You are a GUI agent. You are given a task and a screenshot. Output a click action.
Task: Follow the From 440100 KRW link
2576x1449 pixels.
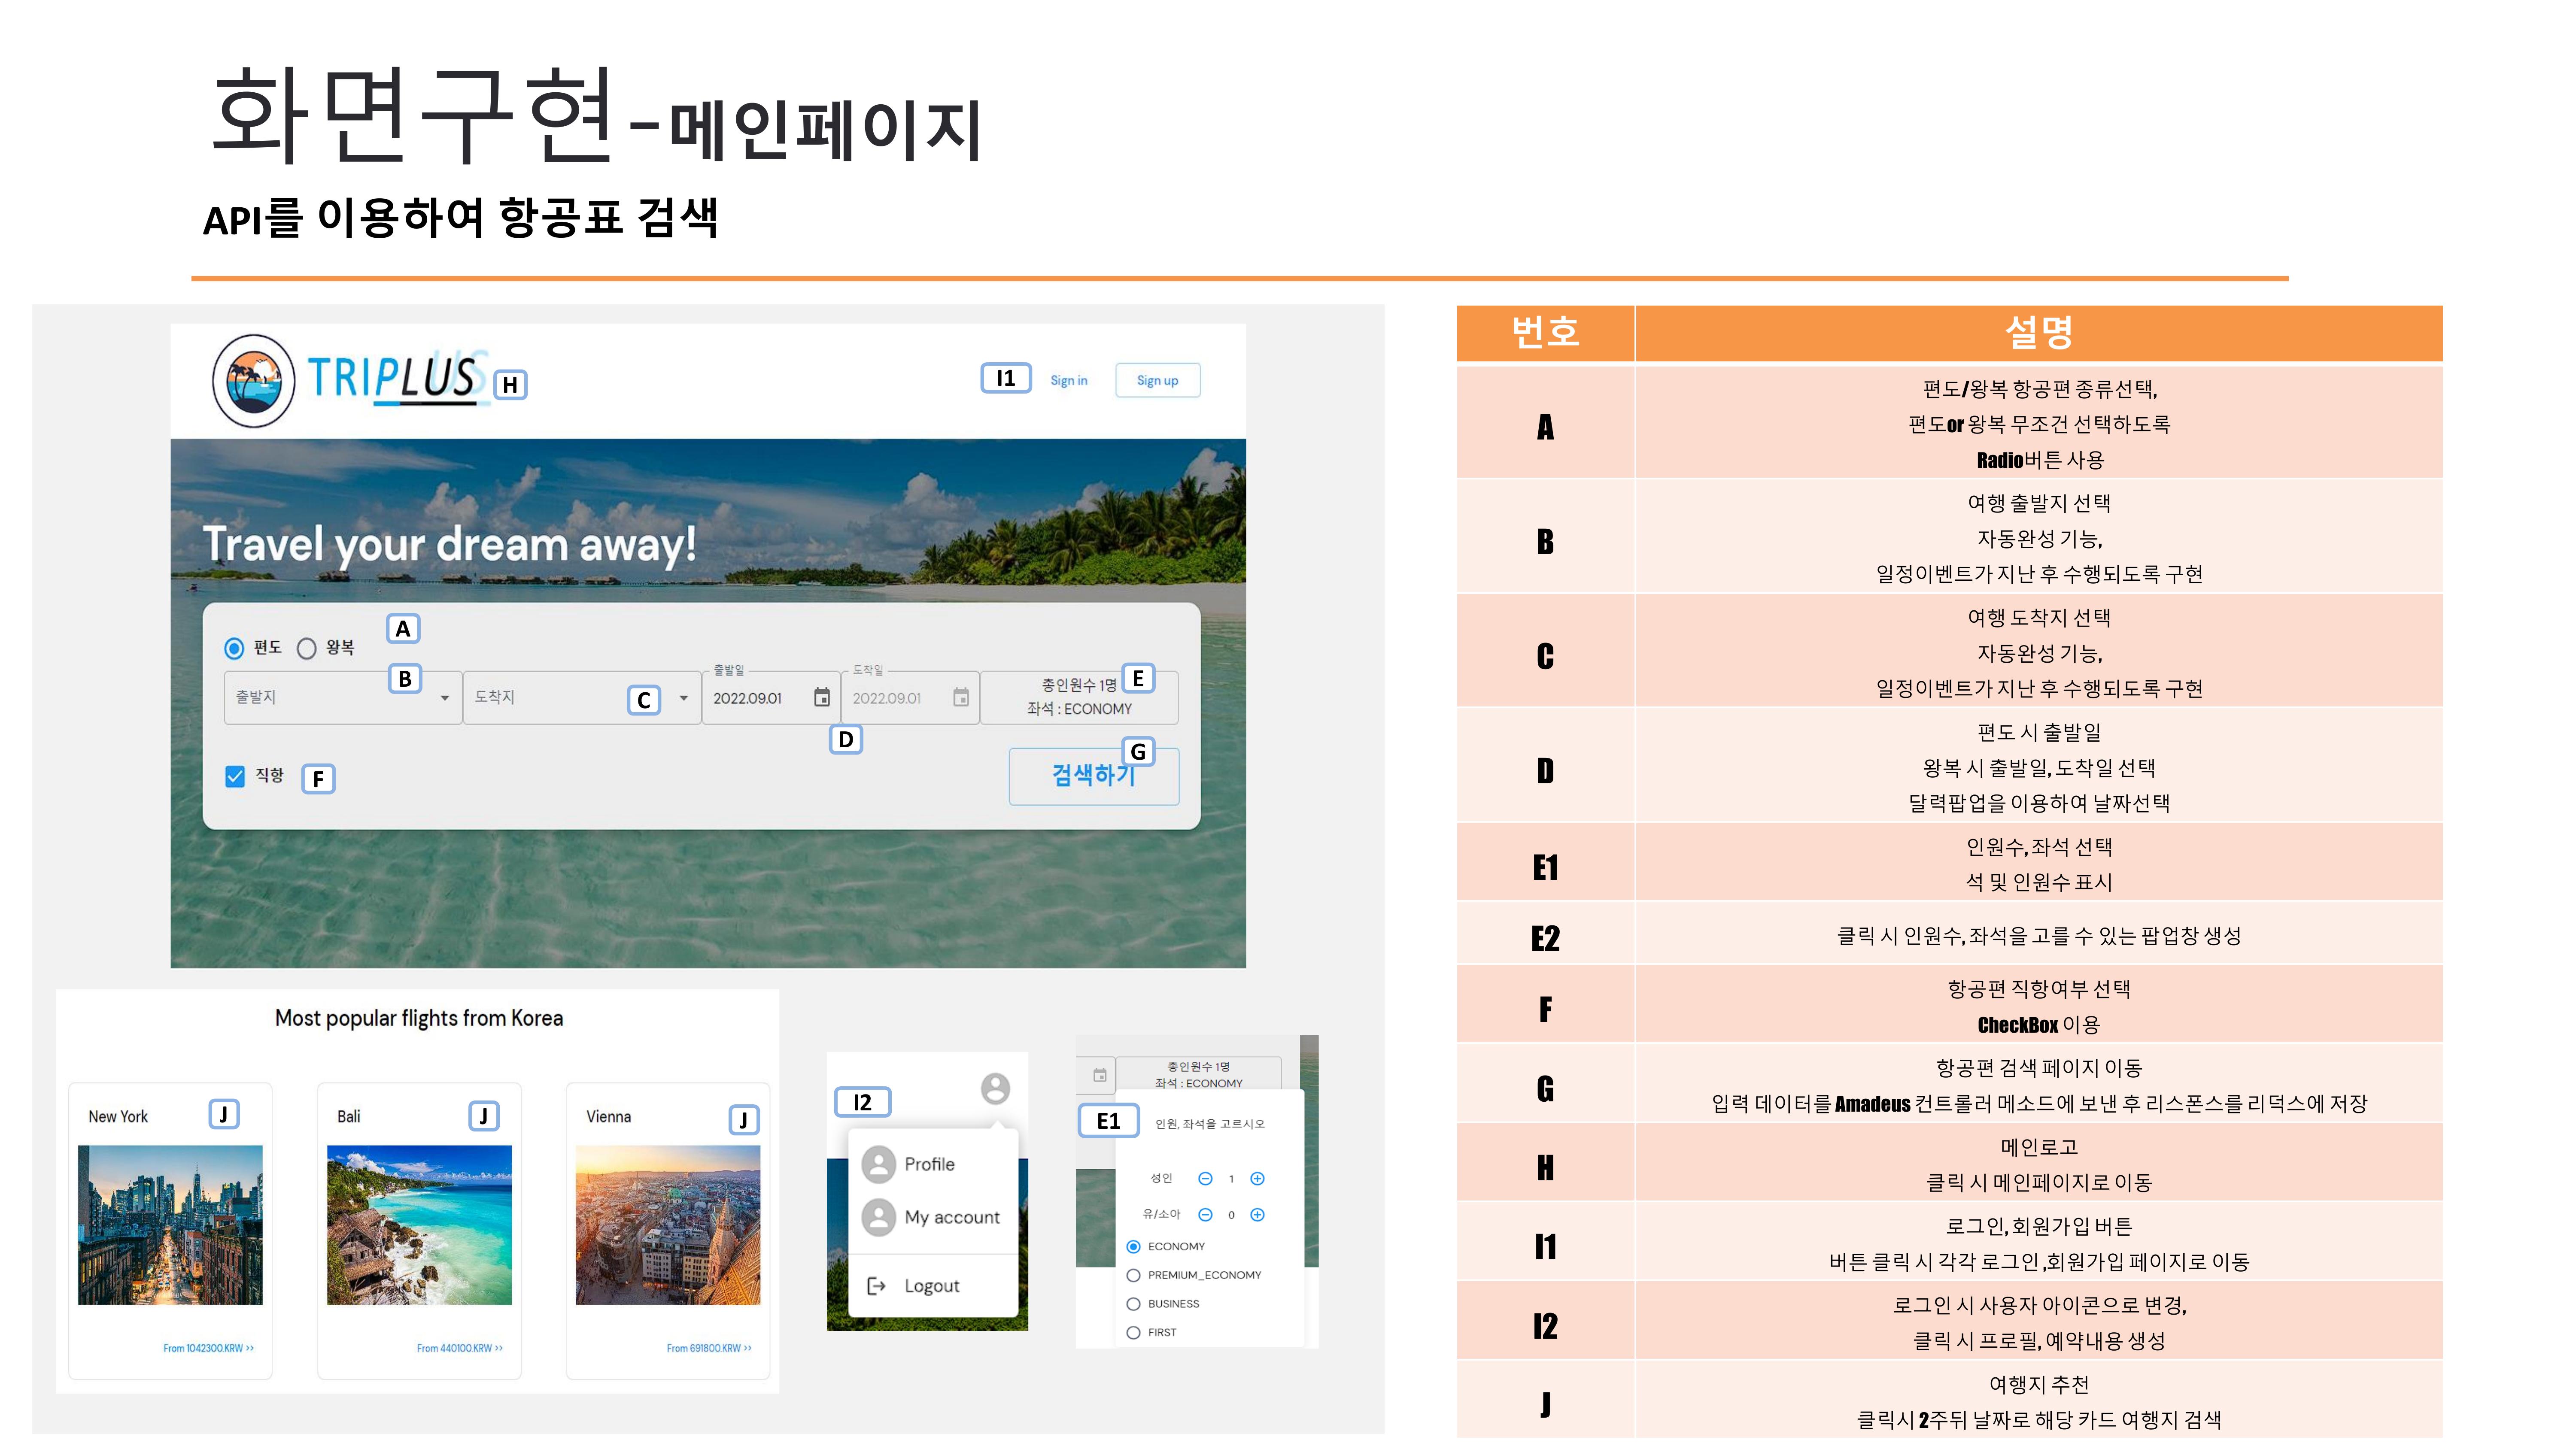(x=459, y=1348)
